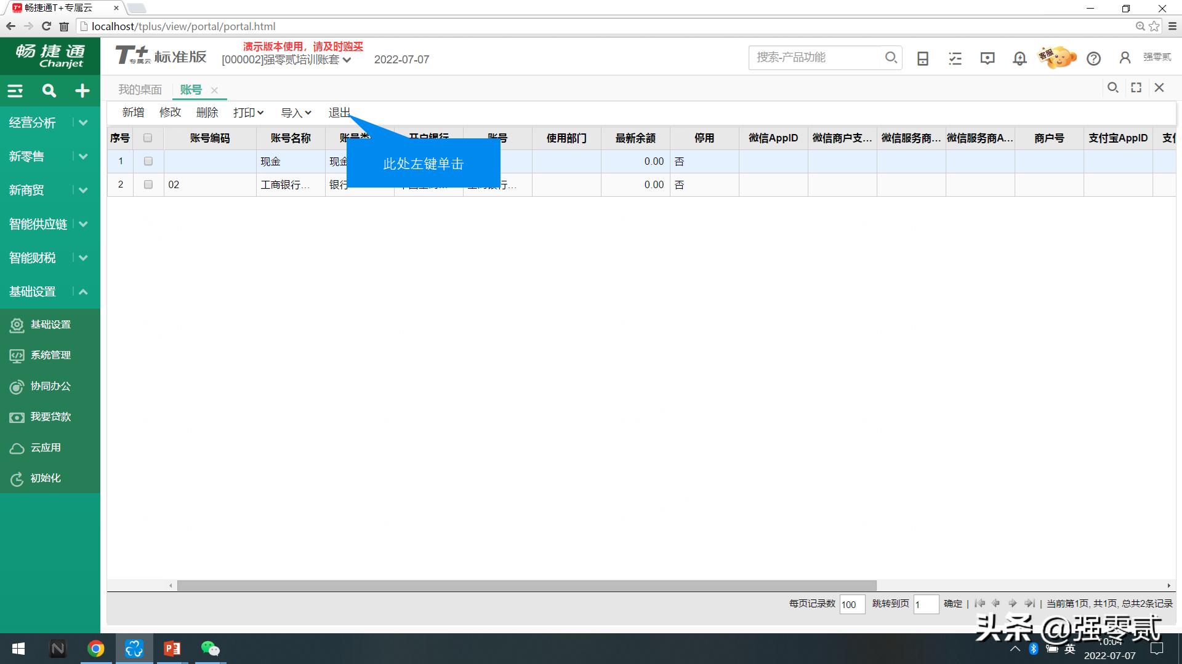Switch to the 我的桌面 tab
This screenshot has width=1182, height=664.
(140, 89)
